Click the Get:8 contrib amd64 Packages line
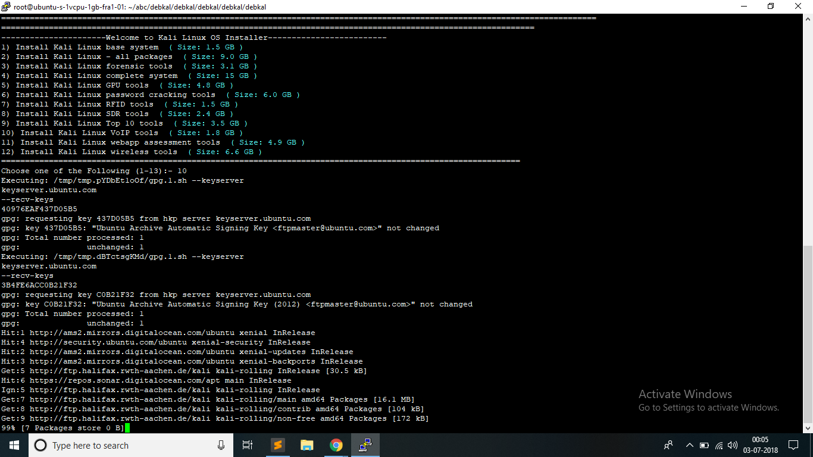Screen dimensions: 813x457 [x=213, y=409]
